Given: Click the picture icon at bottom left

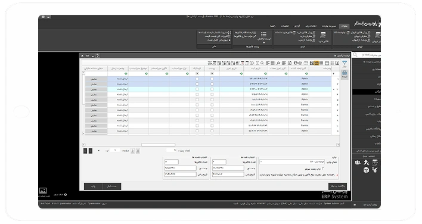Looking at the screenshot, I should [x=43, y=191].
